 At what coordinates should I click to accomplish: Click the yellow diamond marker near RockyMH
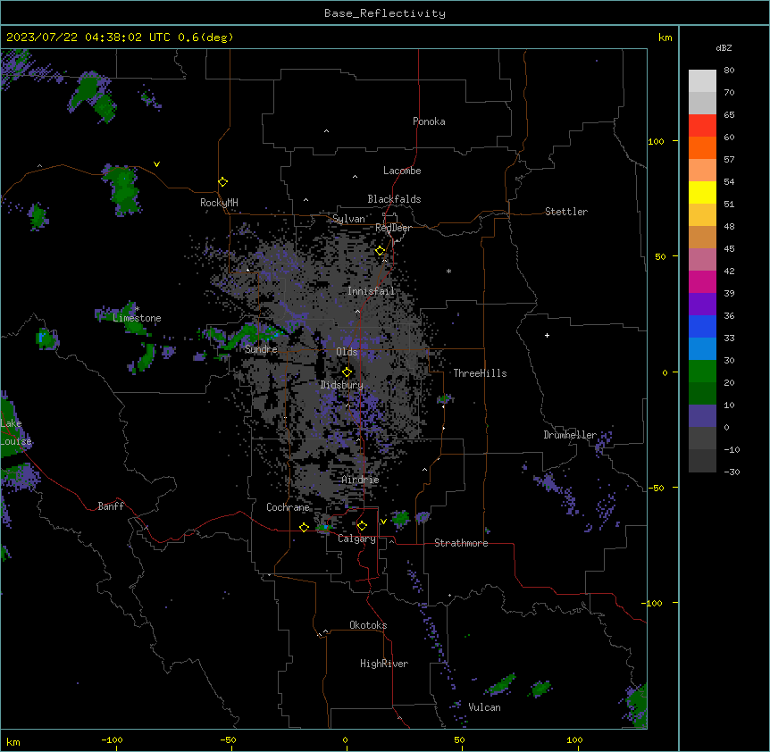223,182
